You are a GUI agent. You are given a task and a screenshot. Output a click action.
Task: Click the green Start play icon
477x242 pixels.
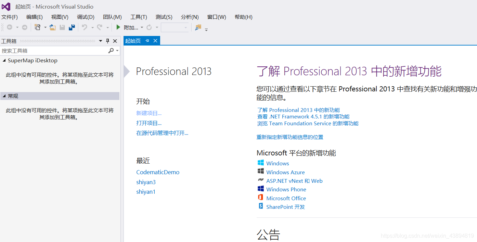point(118,27)
